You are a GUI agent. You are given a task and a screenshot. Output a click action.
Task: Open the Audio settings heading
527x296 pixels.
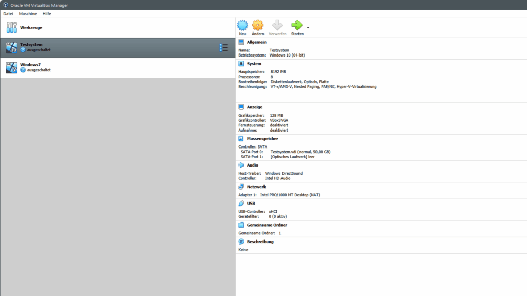[x=252, y=165]
